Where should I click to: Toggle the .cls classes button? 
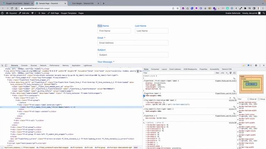[222, 73]
